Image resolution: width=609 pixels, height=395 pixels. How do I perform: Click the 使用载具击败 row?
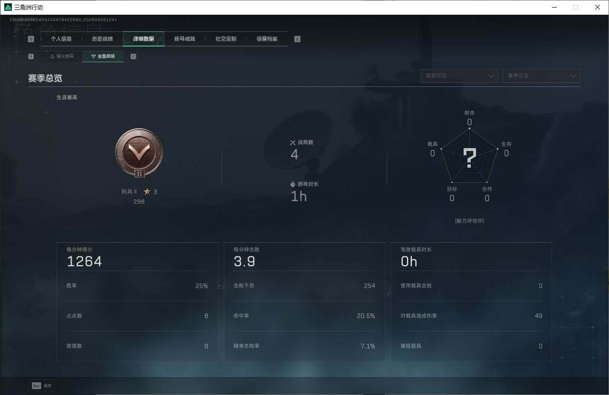point(472,286)
